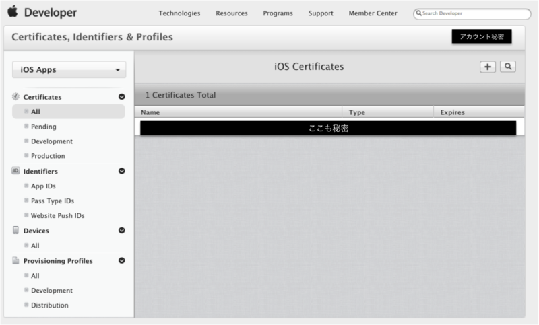539x325 pixels.
Task: Collapse the Provisioning Profiles section arrow
Action: click(x=122, y=261)
